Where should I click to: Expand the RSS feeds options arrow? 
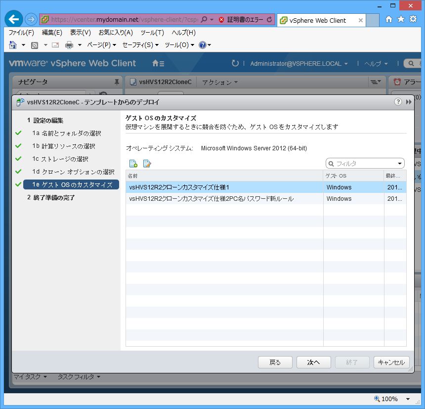pos(45,45)
